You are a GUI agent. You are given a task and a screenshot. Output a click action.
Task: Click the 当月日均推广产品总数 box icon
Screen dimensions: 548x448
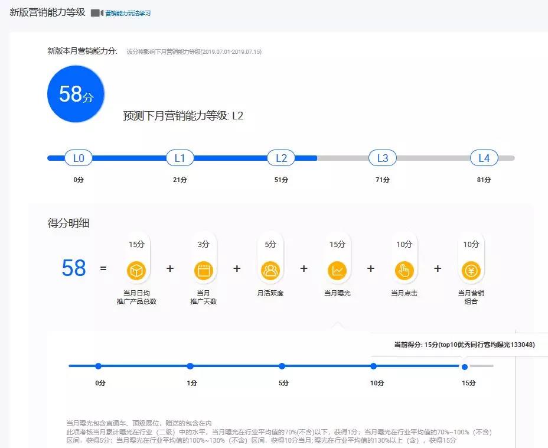[136, 270]
